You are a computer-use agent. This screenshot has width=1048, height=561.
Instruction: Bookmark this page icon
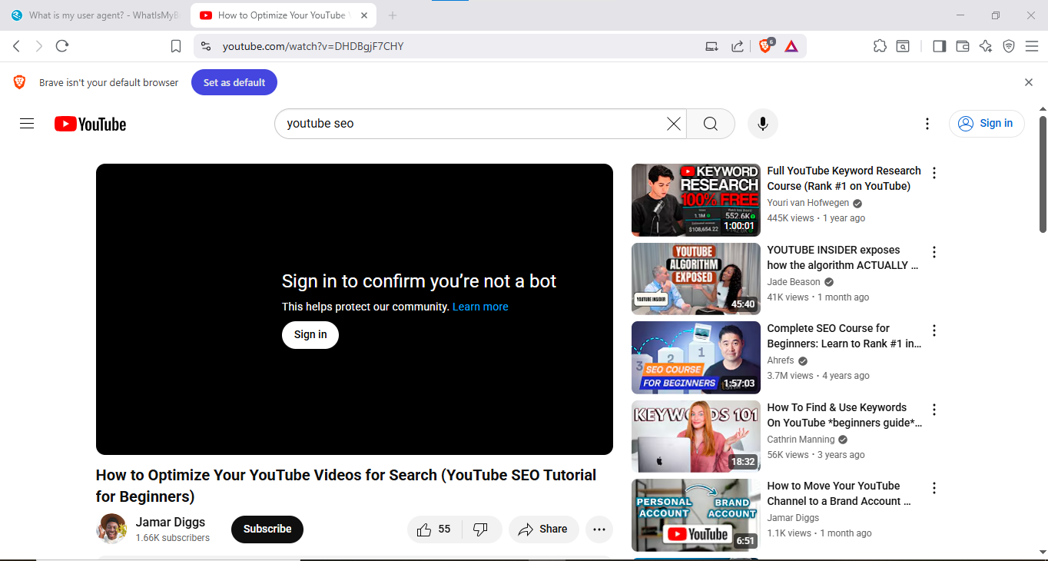(x=176, y=46)
